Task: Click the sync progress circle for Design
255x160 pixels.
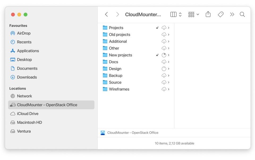Action: (x=164, y=69)
